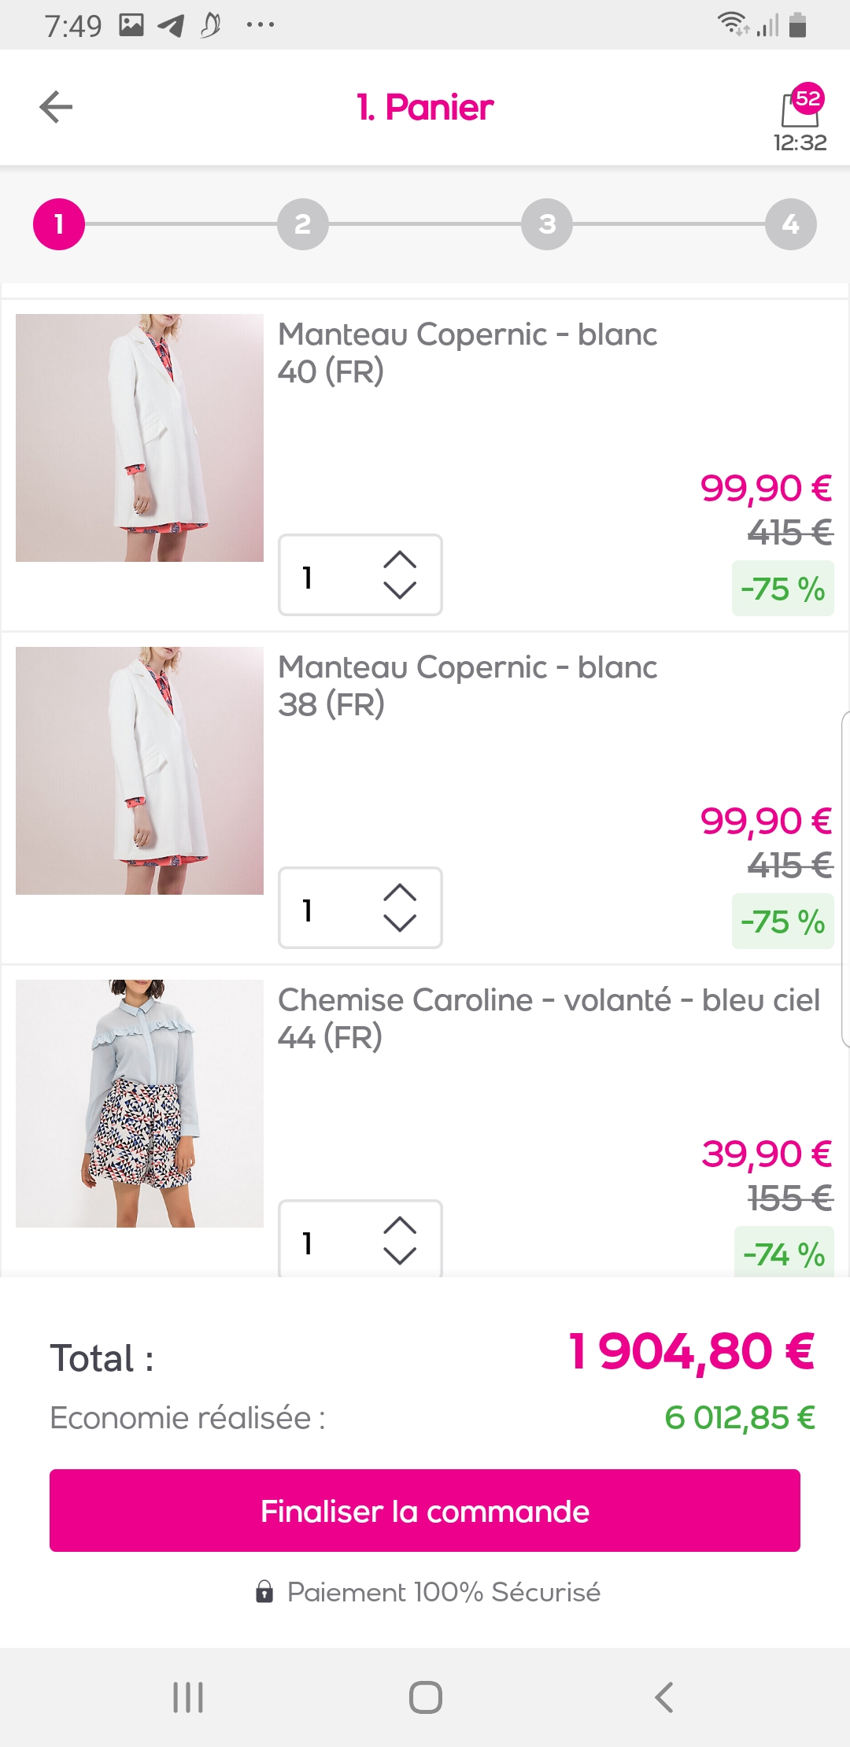Tap the padlock icon beside Paiement Sécurisé

264,1592
